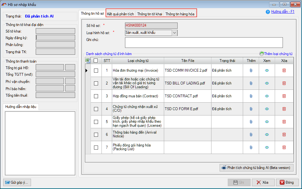The width and height of the screenshot is (302, 189).
Task: Click Phân tích chứng từ bằng AI button
Action: [x=257, y=168]
